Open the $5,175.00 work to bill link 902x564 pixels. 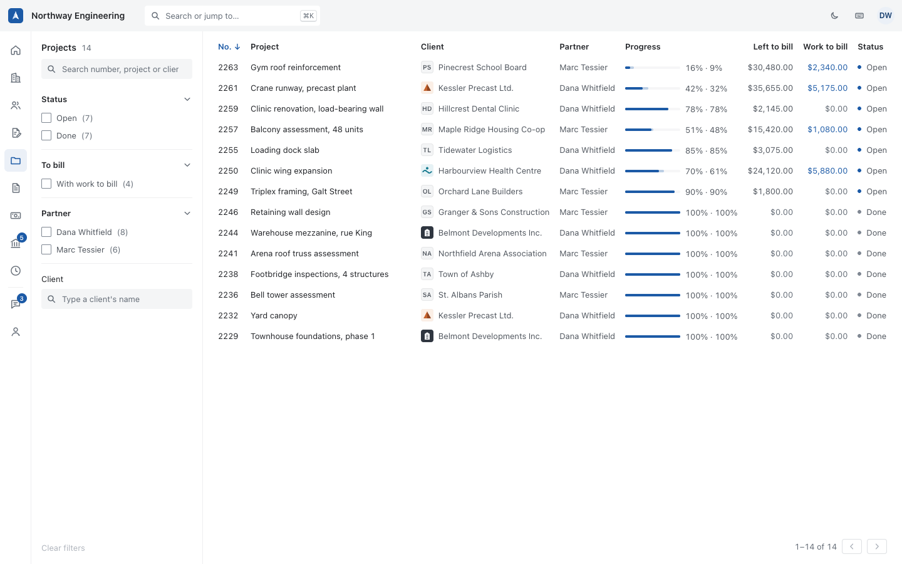point(827,88)
